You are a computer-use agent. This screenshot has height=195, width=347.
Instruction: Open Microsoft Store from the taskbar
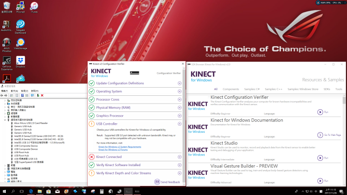click(x=49, y=191)
